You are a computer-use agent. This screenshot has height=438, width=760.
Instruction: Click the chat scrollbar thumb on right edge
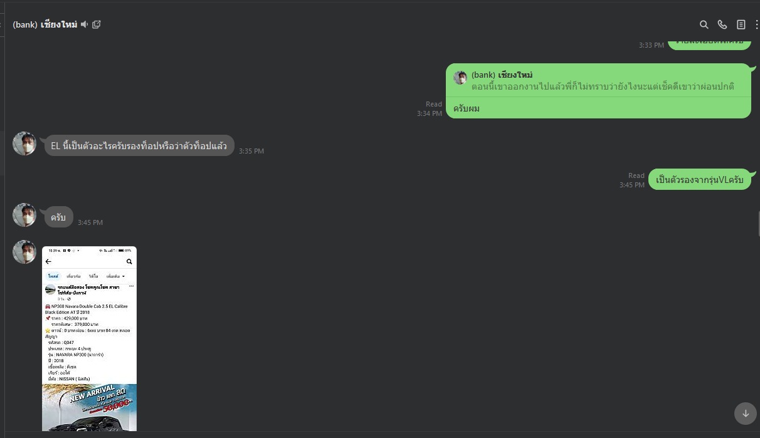[759, 224]
